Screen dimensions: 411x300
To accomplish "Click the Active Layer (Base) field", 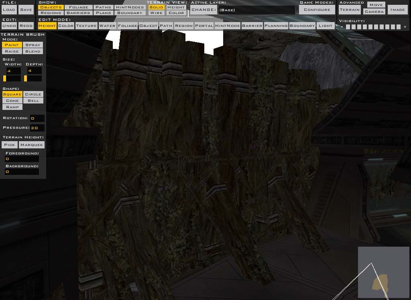I will pos(257,10).
